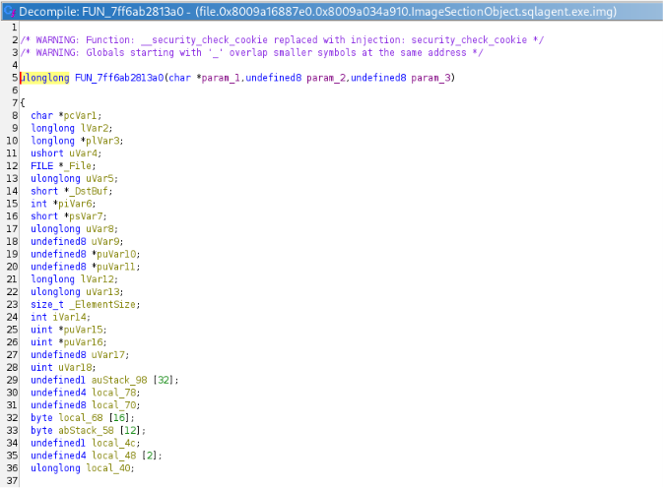Click line number 20 in the gutter
663x488 pixels.
12,267
